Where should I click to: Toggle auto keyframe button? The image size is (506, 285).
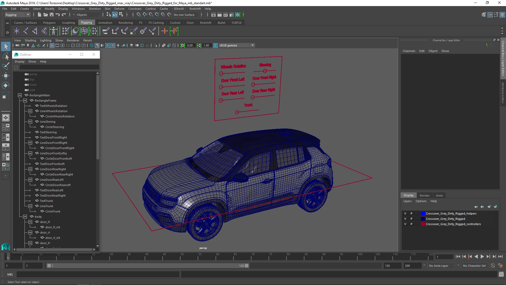click(x=493, y=266)
